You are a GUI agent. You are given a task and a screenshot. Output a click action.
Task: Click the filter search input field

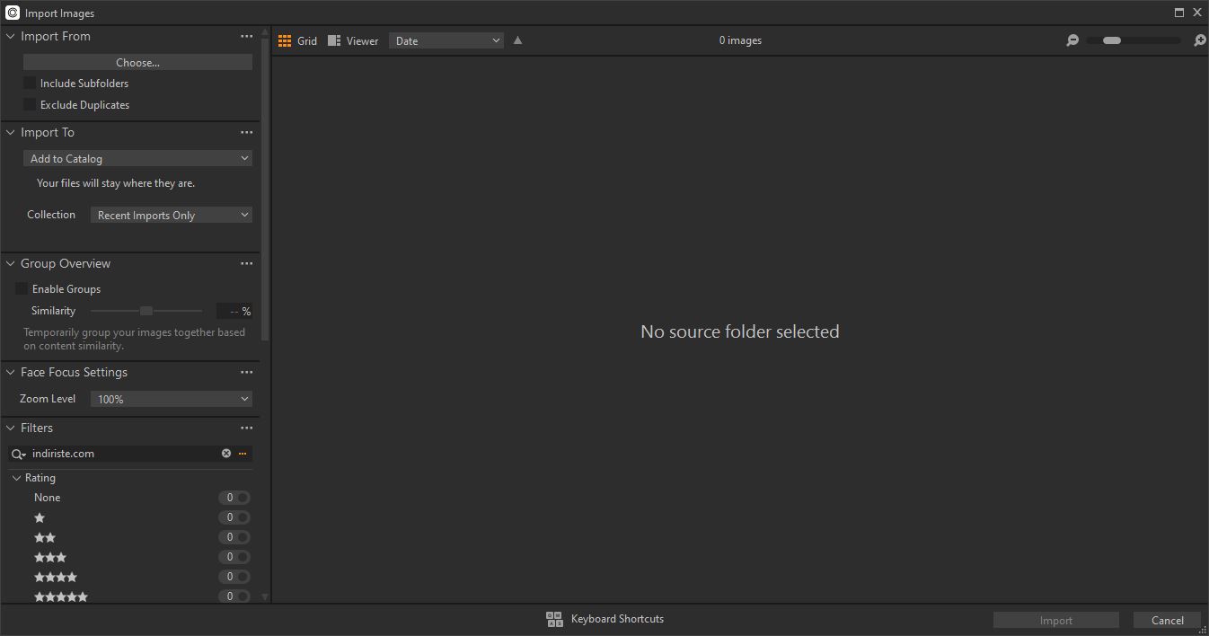point(124,454)
